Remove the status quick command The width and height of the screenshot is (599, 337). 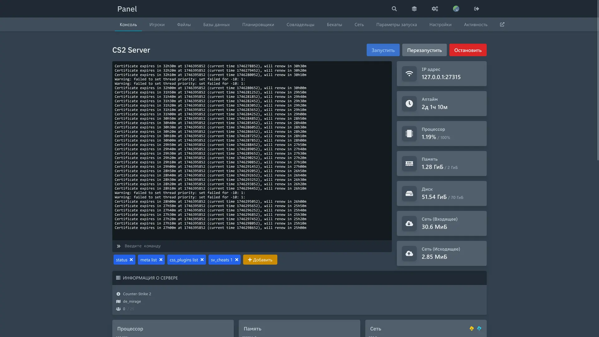131,260
